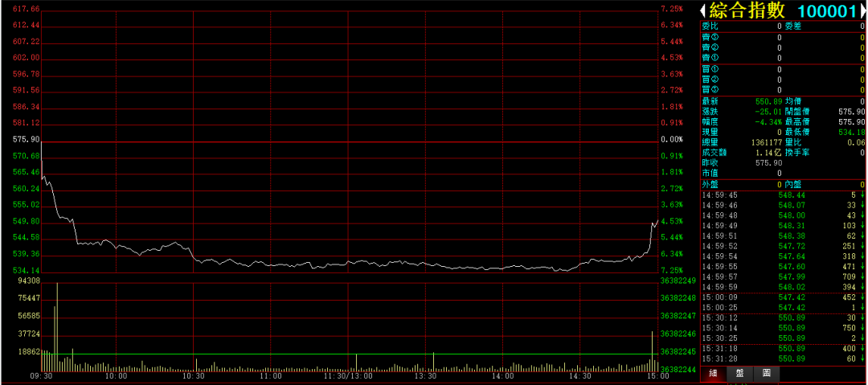Select the 15:00:09 tick timestamp
The width and height of the screenshot is (868, 385).
719,297
